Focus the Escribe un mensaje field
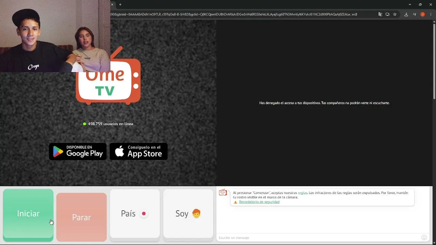 point(318,238)
